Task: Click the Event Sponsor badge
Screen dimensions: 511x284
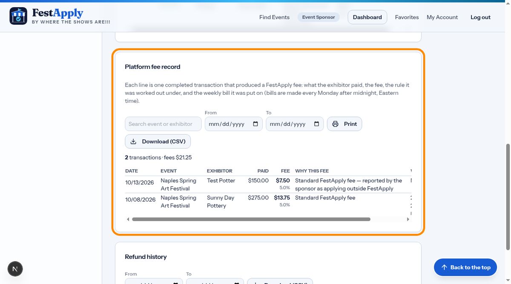Action: (x=319, y=17)
